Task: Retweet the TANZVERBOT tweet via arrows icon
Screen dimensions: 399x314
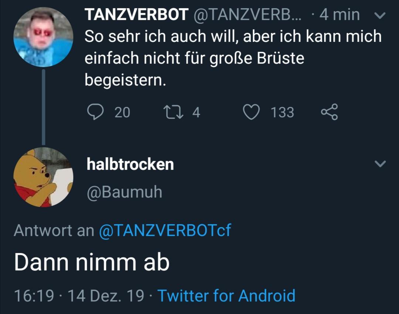Action: [x=173, y=112]
